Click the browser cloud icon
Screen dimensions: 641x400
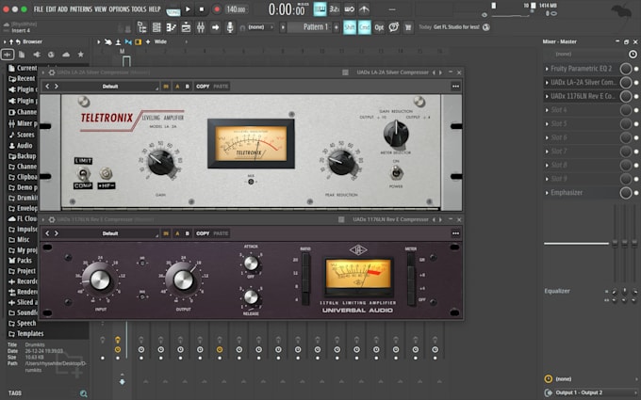click(x=66, y=55)
